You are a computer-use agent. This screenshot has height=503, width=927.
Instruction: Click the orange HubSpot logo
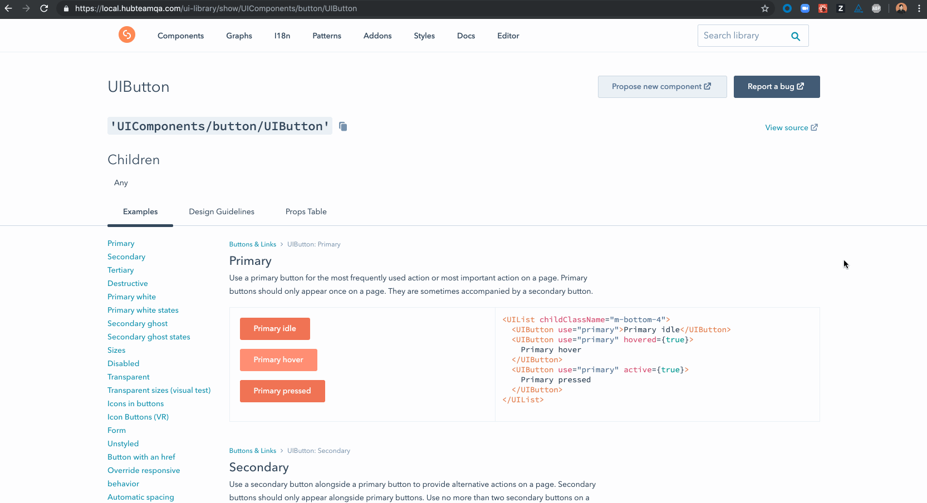click(x=127, y=34)
